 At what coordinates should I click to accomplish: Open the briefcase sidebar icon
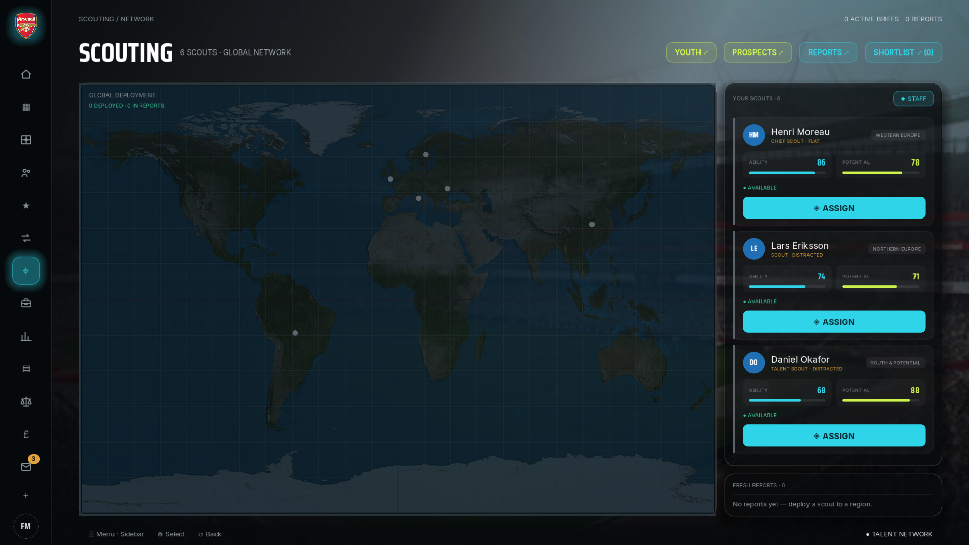26,303
